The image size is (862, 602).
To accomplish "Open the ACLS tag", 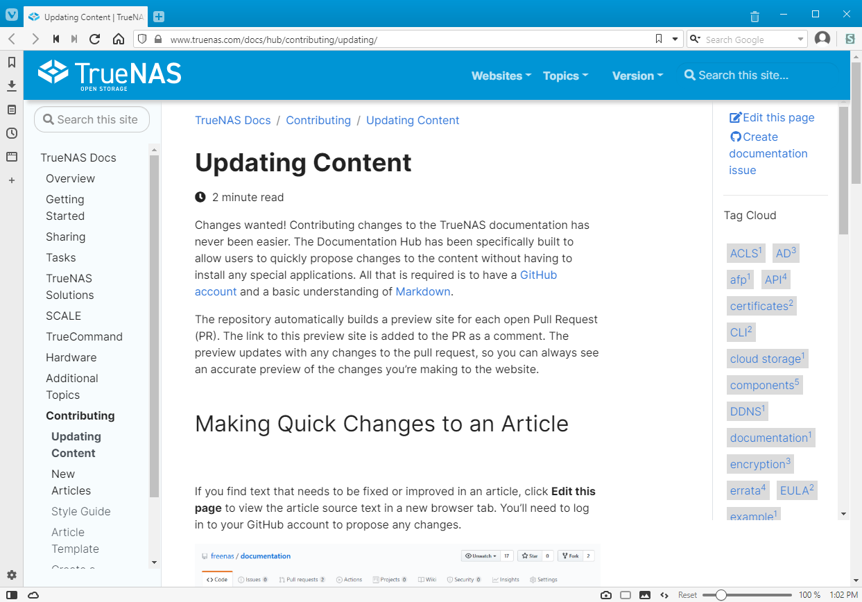I will (745, 252).
